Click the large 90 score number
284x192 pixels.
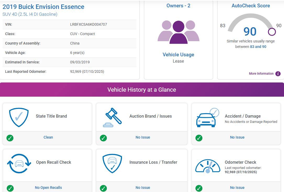pos(250,31)
